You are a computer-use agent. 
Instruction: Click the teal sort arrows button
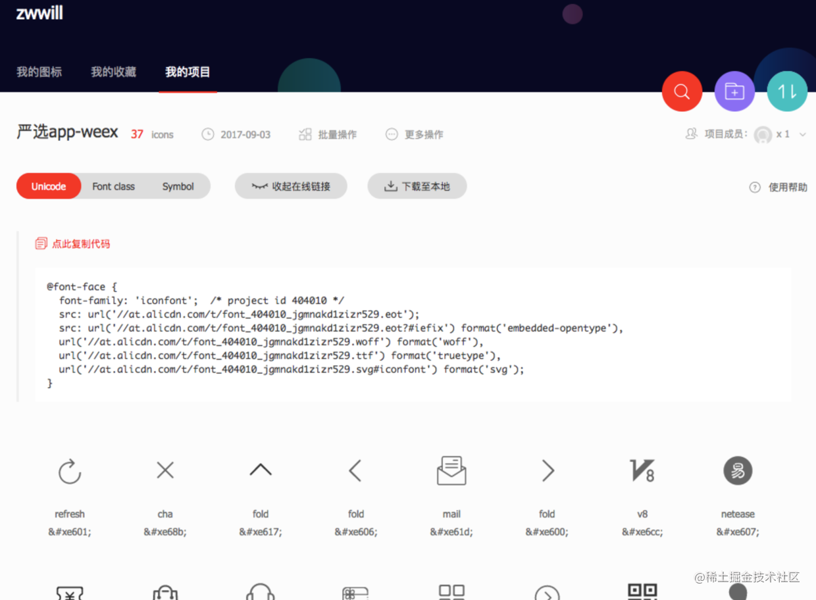(787, 91)
